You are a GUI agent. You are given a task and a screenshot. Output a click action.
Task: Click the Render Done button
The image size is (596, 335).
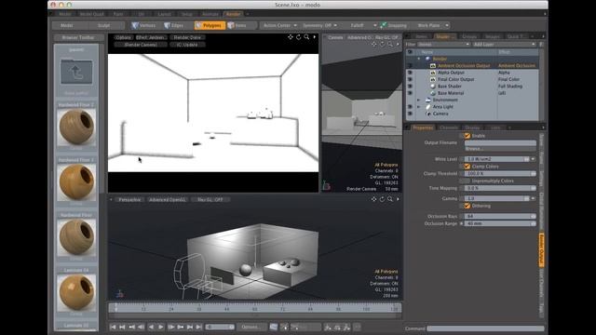pos(187,37)
